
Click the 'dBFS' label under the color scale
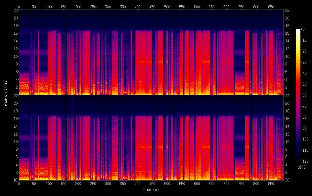[x=301, y=167]
